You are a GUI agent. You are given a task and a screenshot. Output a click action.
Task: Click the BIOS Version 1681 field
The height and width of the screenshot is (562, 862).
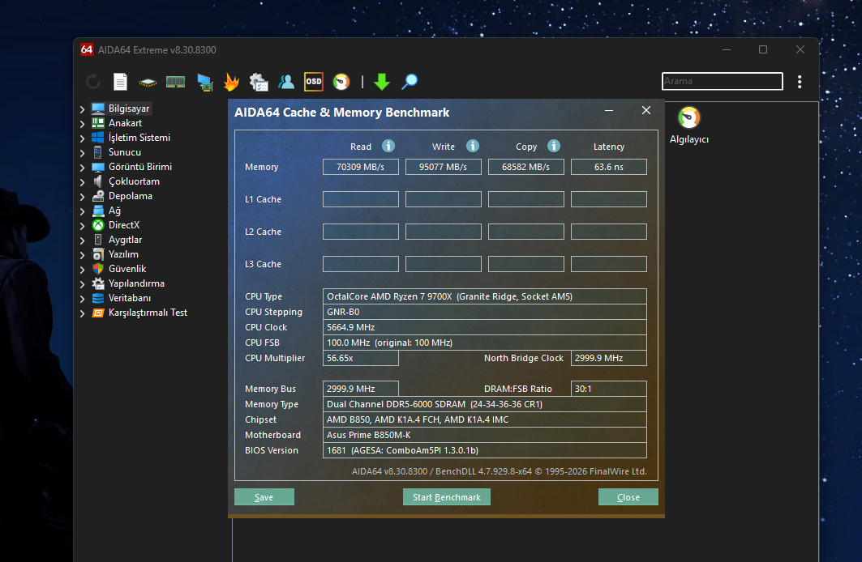484,450
